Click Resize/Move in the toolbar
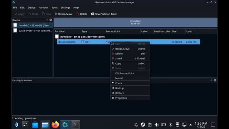229x129 pixels. point(64,14)
